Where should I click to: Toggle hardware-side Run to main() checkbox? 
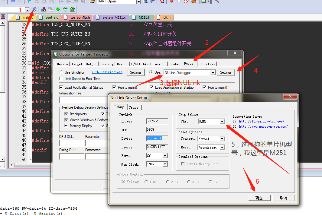204,87
